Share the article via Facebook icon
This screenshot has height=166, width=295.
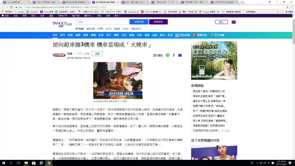(x=174, y=55)
